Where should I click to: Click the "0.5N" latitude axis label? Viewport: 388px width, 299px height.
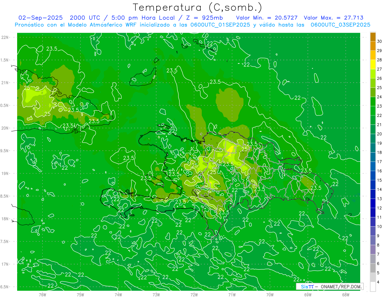point(5,105)
